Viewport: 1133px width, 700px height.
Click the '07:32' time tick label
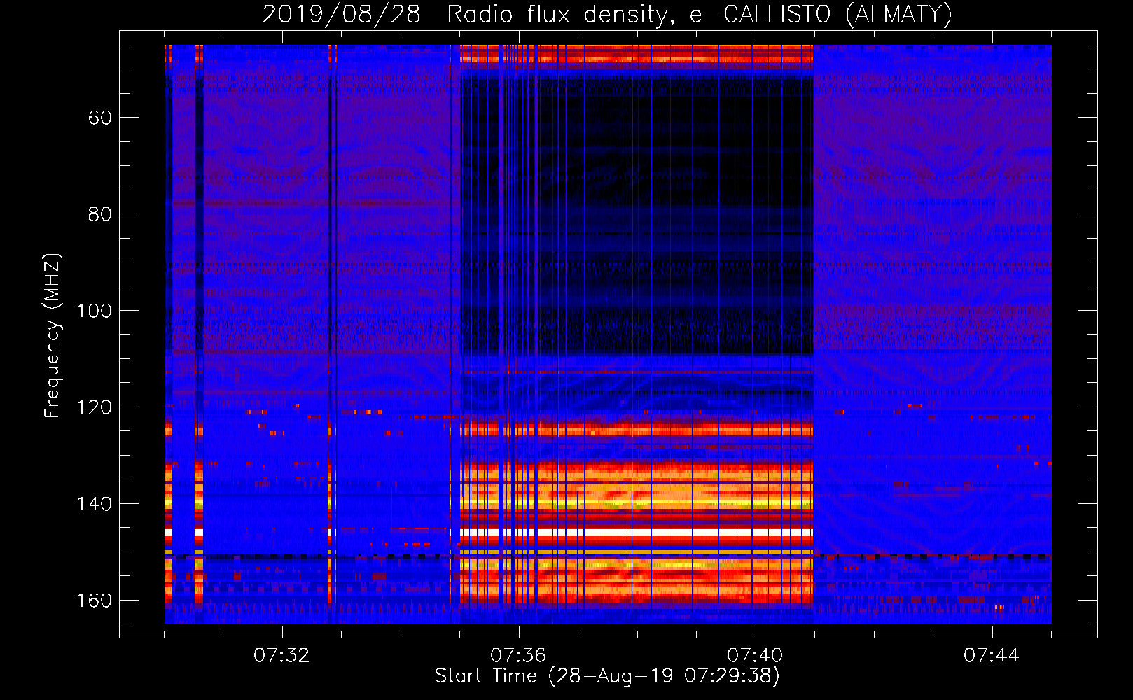(x=281, y=656)
